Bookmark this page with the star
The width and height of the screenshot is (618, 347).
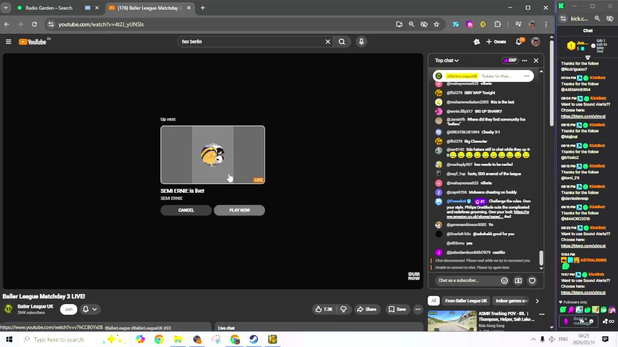(x=436, y=24)
